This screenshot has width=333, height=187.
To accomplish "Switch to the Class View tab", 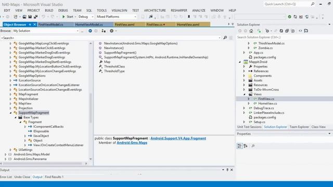I will click(318, 127).
